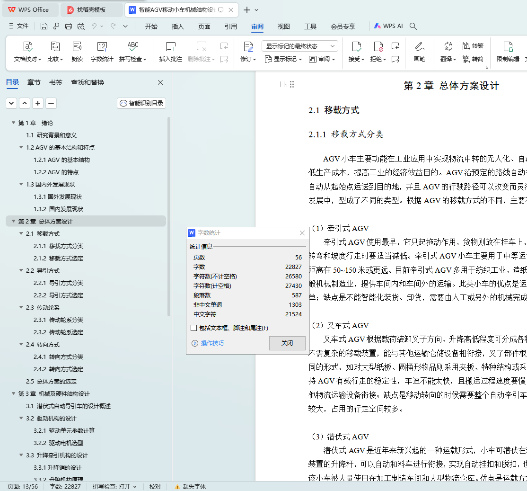Click the 拒绝 reject changes icon
The width and height of the screenshot is (527, 491).
click(x=378, y=47)
